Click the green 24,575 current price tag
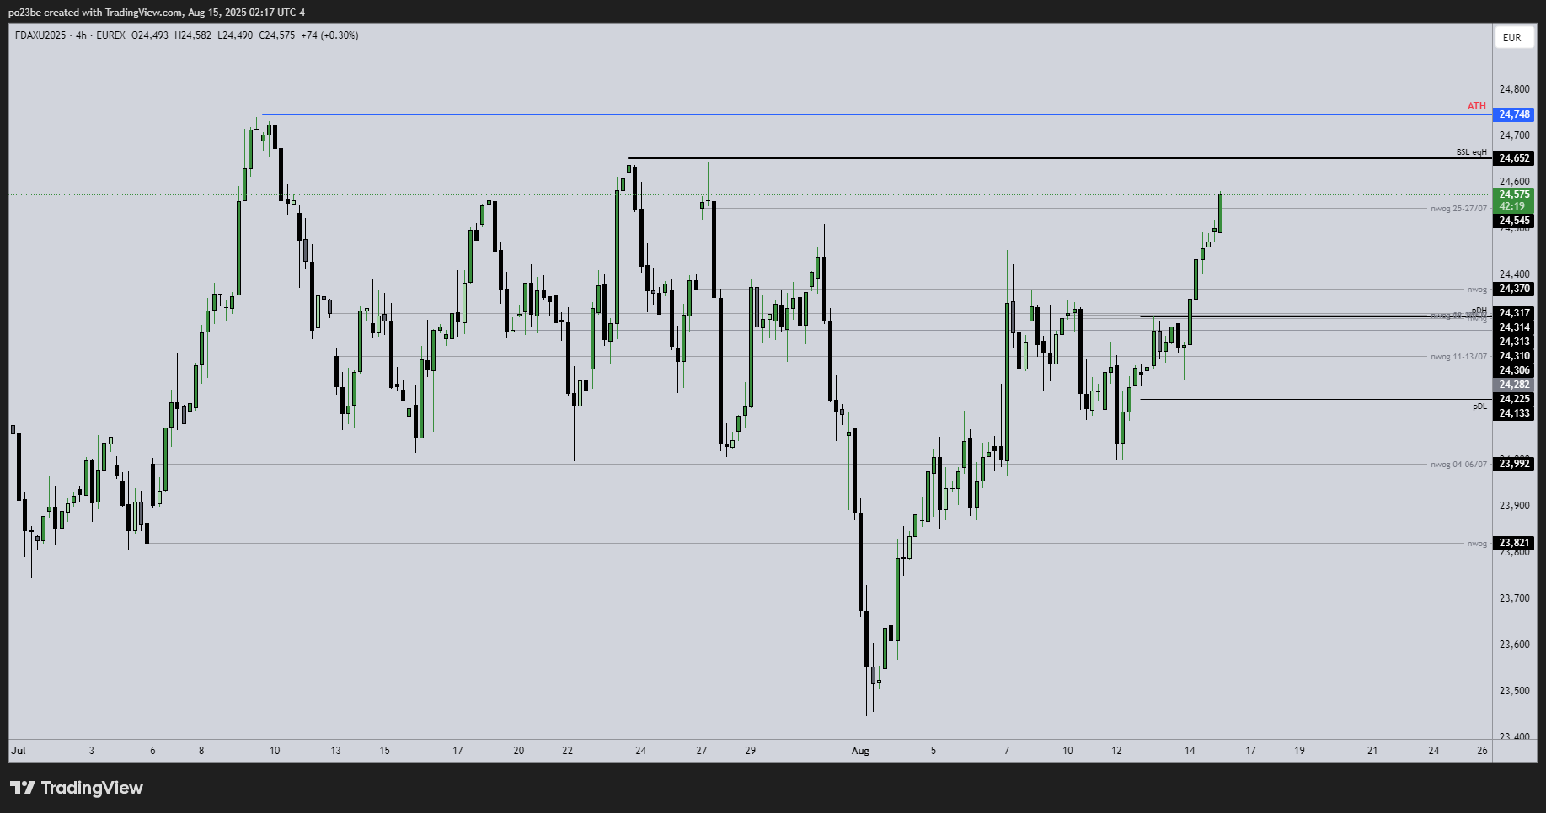The image size is (1546, 813). (x=1514, y=194)
